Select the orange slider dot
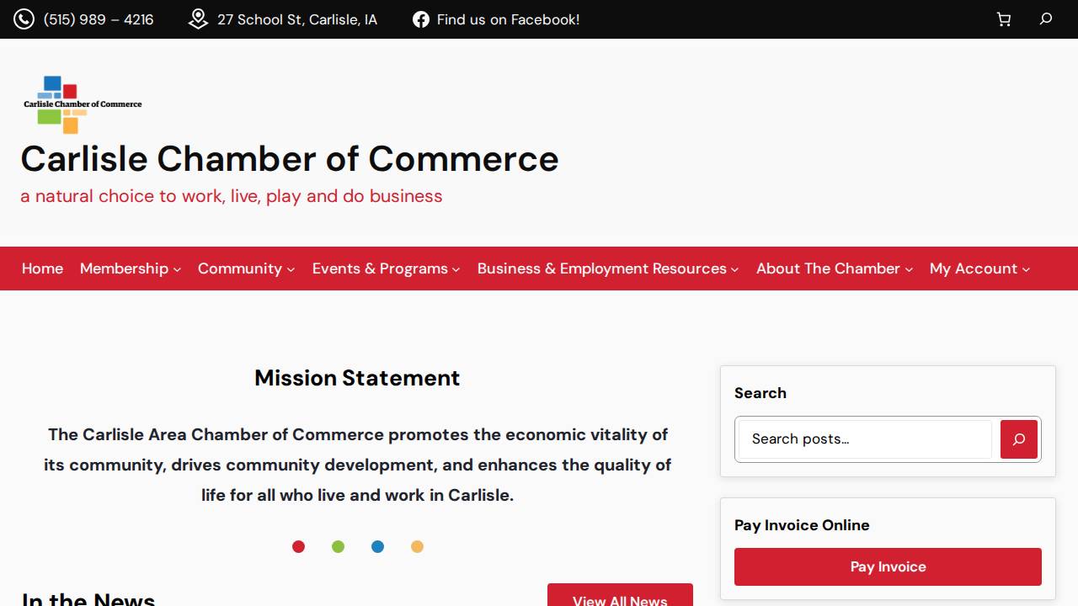 [x=417, y=547]
